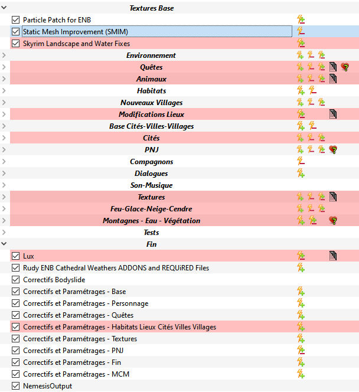Click the conflict lightning icon on Dialogues row

[x=301, y=174]
